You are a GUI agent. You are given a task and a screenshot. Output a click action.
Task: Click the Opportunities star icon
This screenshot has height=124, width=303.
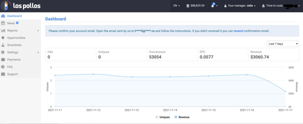pyautogui.click(x=3, y=38)
